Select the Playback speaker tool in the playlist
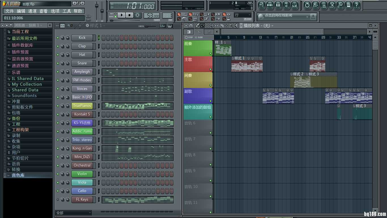 click(x=236, y=26)
